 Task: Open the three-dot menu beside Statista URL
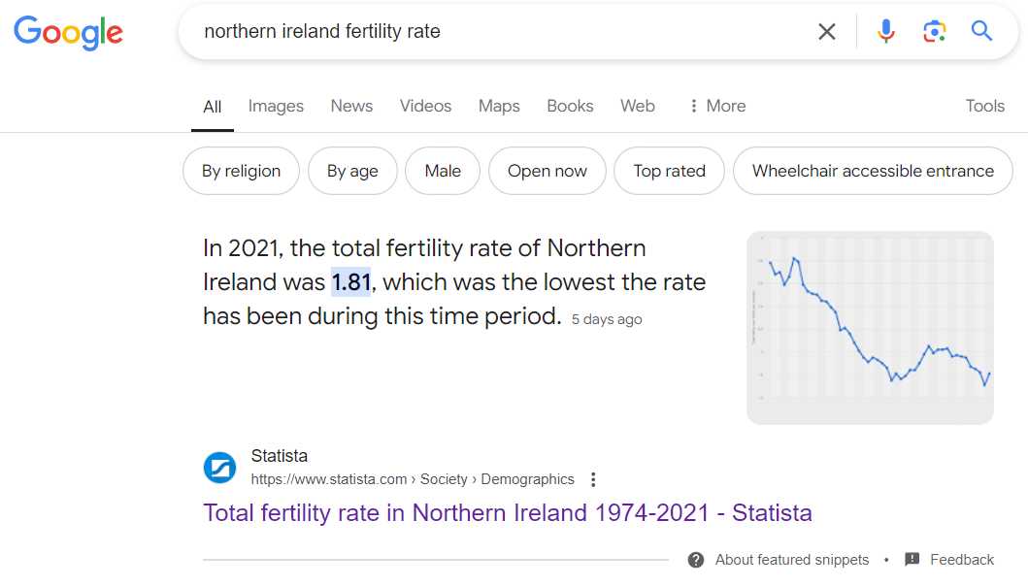pyautogui.click(x=594, y=479)
